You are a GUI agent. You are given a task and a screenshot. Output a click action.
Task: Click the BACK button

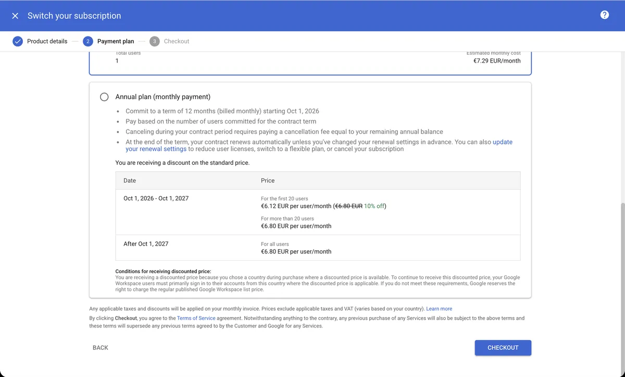coord(101,348)
